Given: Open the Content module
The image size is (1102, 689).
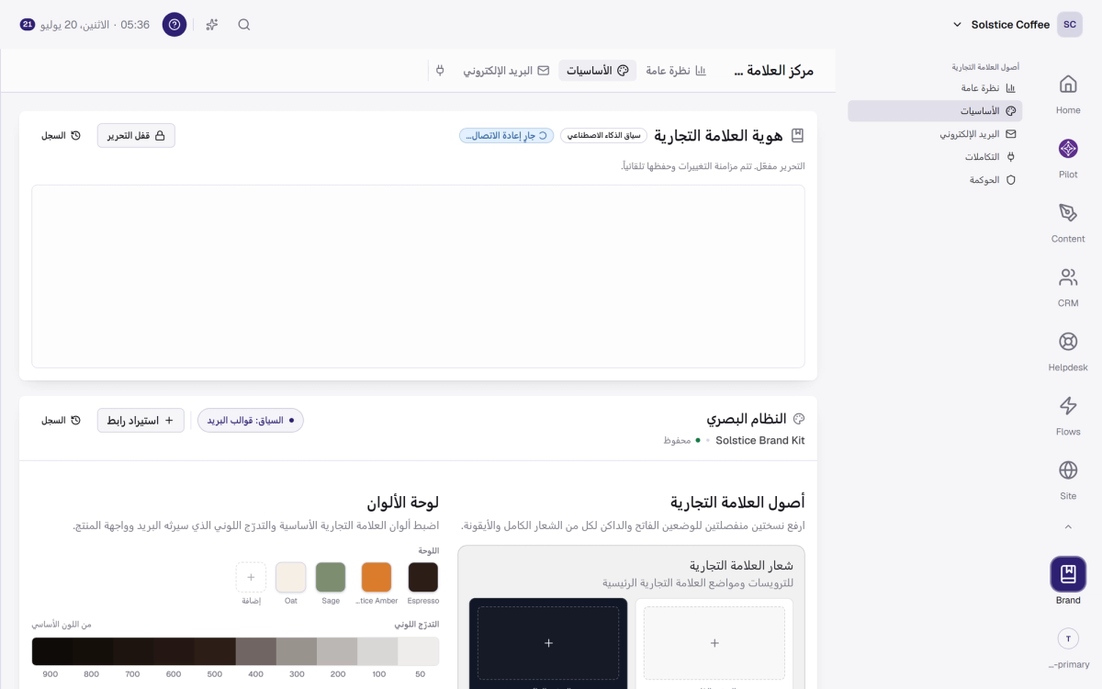Looking at the screenshot, I should click(1068, 220).
